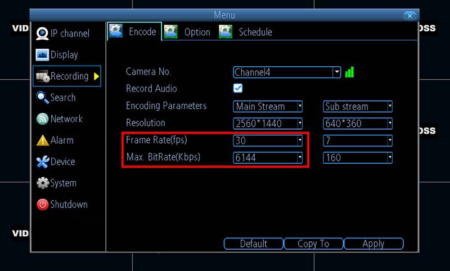Click the Record Audio label
Screen dimensions: 450x271
151,89
